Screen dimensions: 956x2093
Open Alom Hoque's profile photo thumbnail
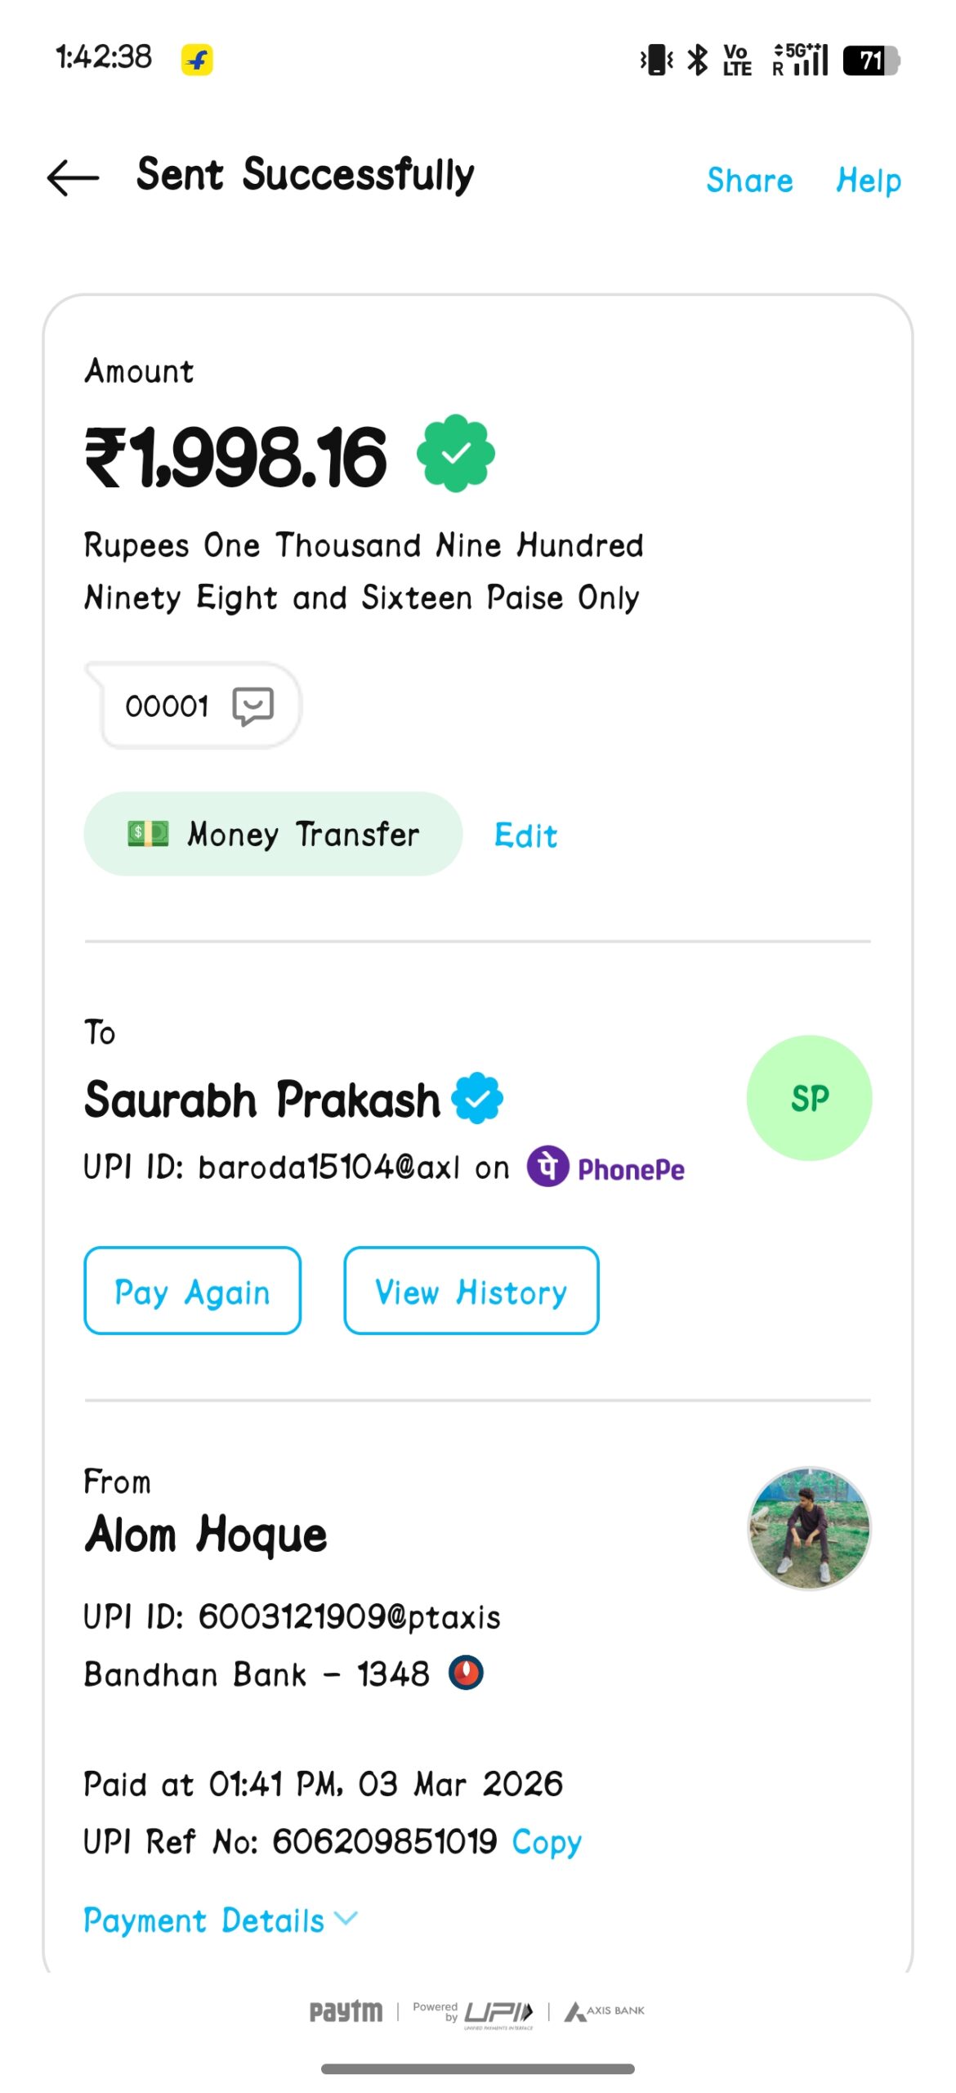pyautogui.click(x=809, y=1527)
